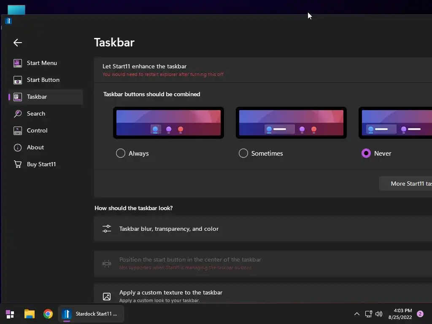Image resolution: width=432 pixels, height=324 pixels.
Task: Open the About page
Action: tap(46, 147)
